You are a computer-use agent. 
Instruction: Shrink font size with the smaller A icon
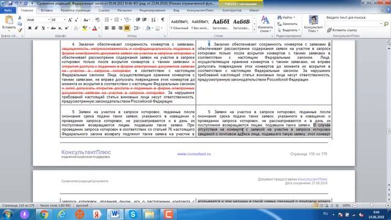tap(76, 20)
